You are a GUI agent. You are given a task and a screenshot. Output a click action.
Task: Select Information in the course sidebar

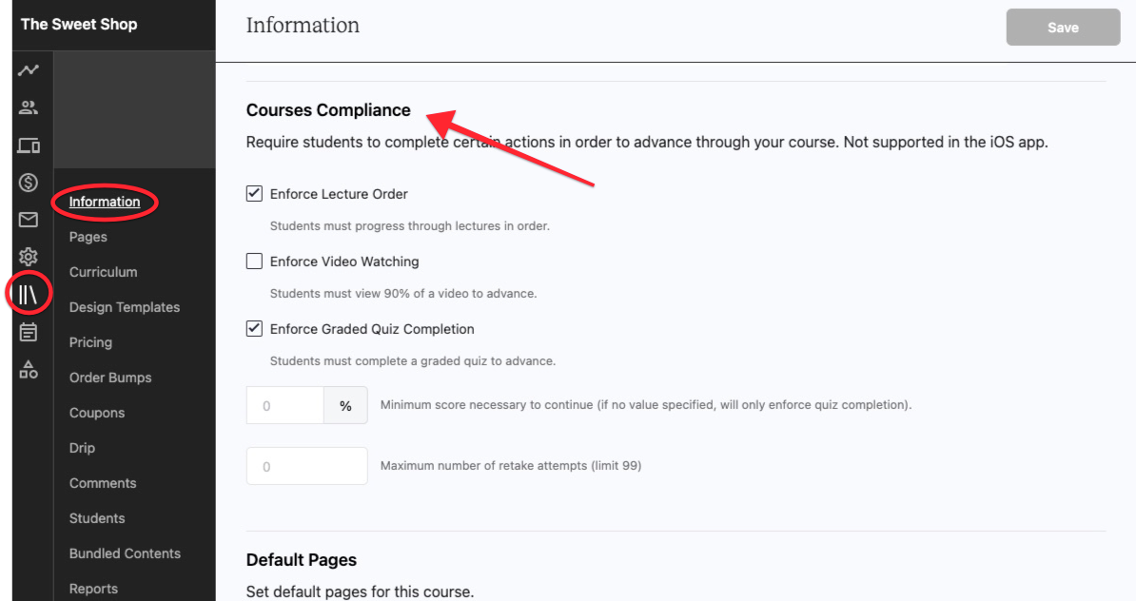(x=105, y=202)
